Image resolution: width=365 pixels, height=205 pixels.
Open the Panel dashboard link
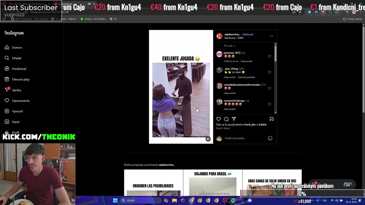(x=12, y=122)
